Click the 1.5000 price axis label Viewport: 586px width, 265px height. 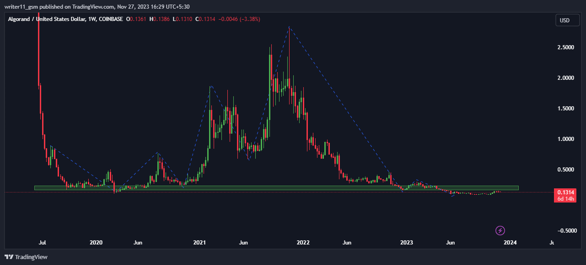coord(565,109)
